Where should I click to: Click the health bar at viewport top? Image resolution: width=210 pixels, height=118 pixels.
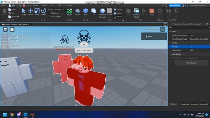[152, 29]
